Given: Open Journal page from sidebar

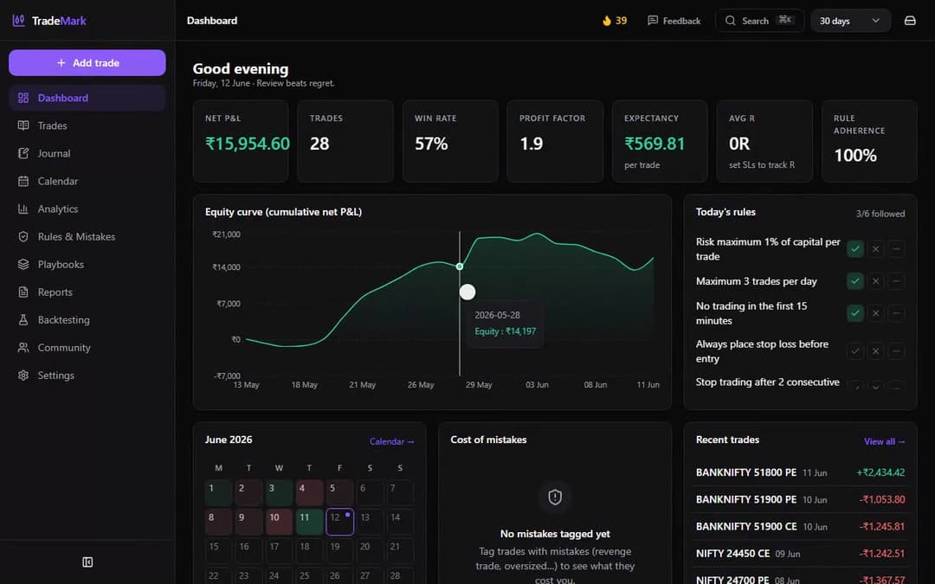Looking at the screenshot, I should (x=87, y=153).
